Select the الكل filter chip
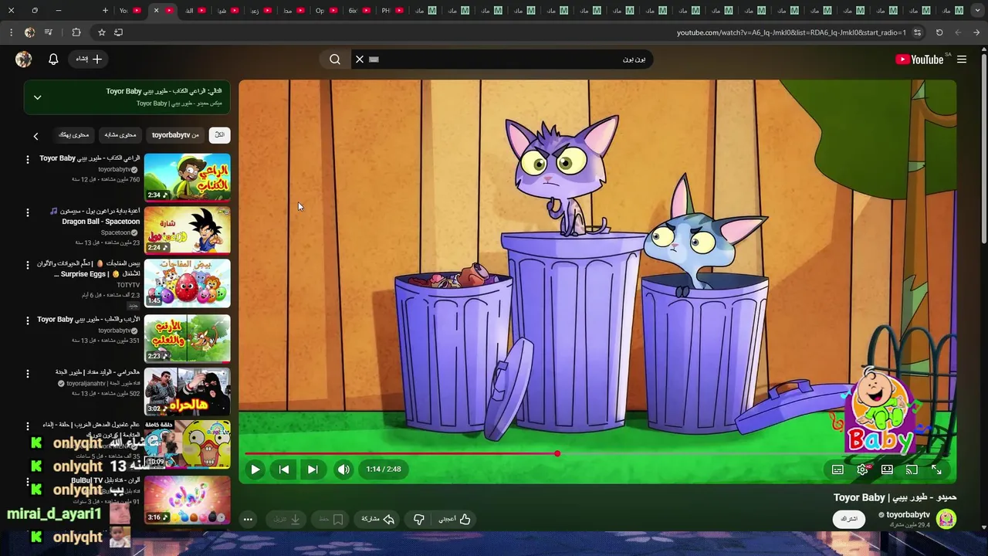Screen dimensions: 988x556 tap(219, 135)
